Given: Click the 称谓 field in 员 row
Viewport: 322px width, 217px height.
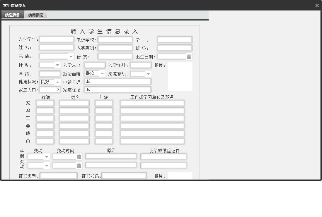Looking at the screenshot, I should tap(45, 141).
